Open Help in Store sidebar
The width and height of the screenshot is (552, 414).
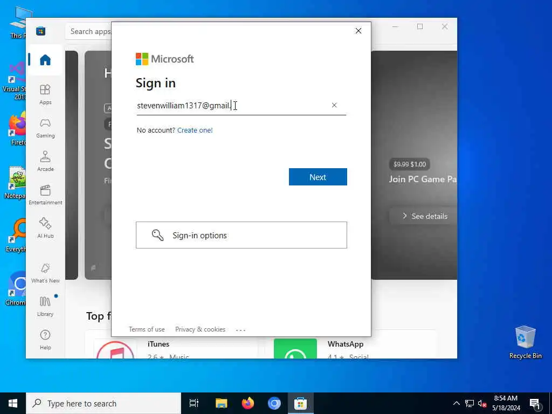45,340
